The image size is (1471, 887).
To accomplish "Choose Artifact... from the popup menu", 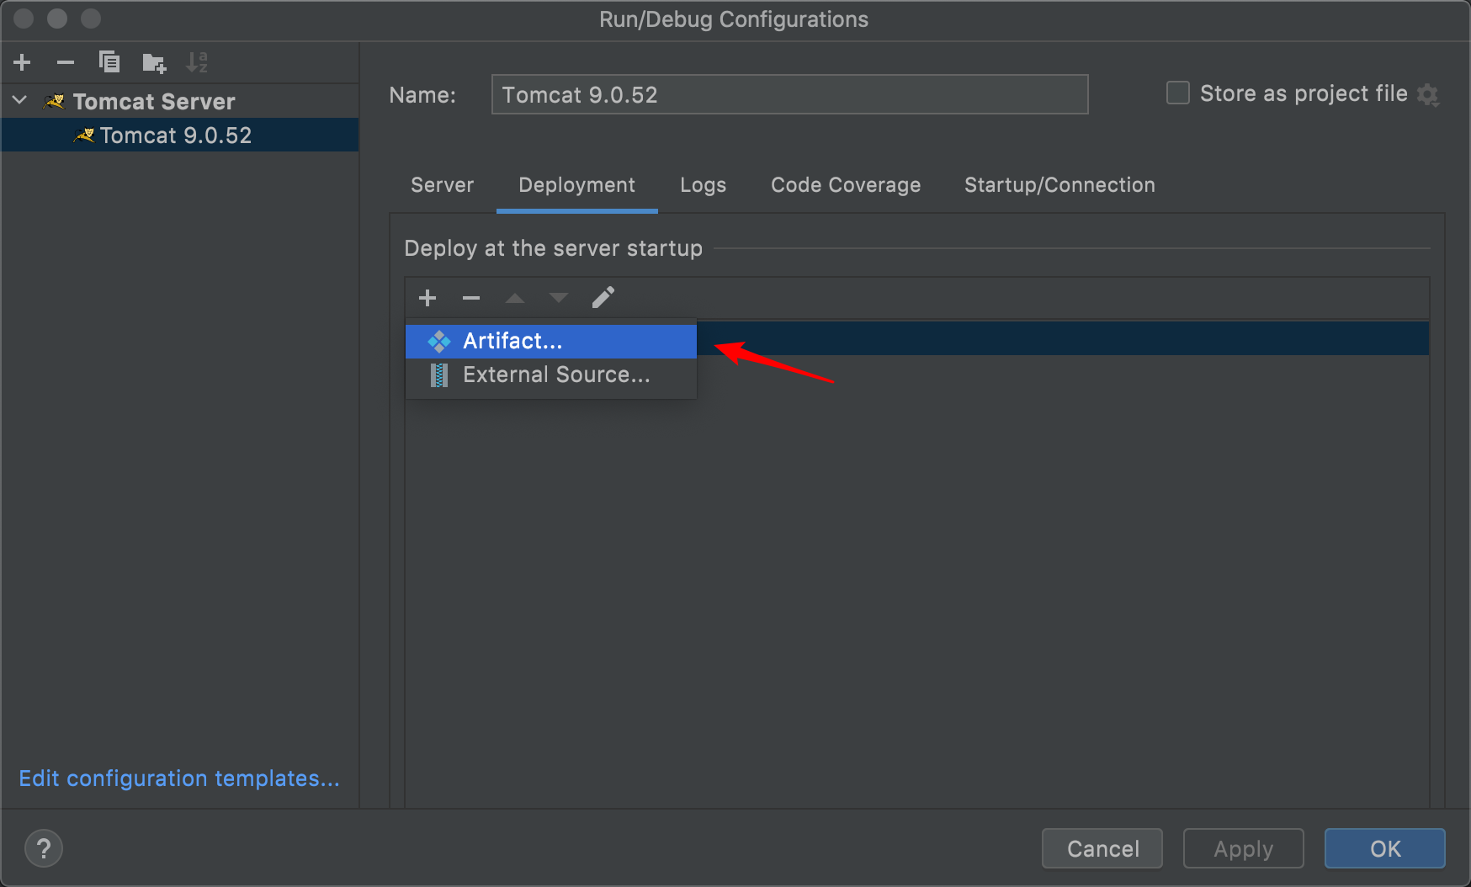I will click(551, 341).
